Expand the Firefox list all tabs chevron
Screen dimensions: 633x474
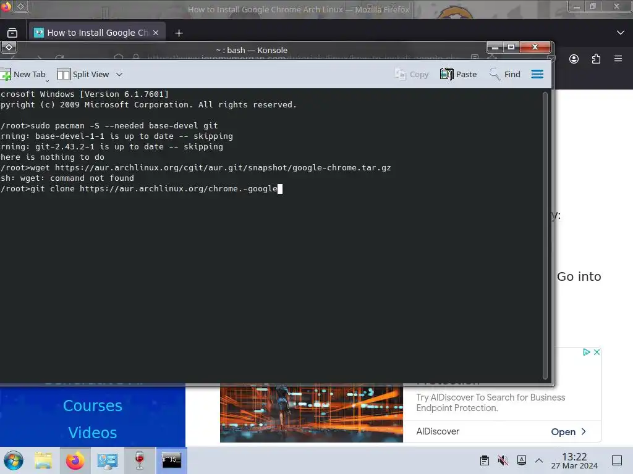click(x=621, y=33)
